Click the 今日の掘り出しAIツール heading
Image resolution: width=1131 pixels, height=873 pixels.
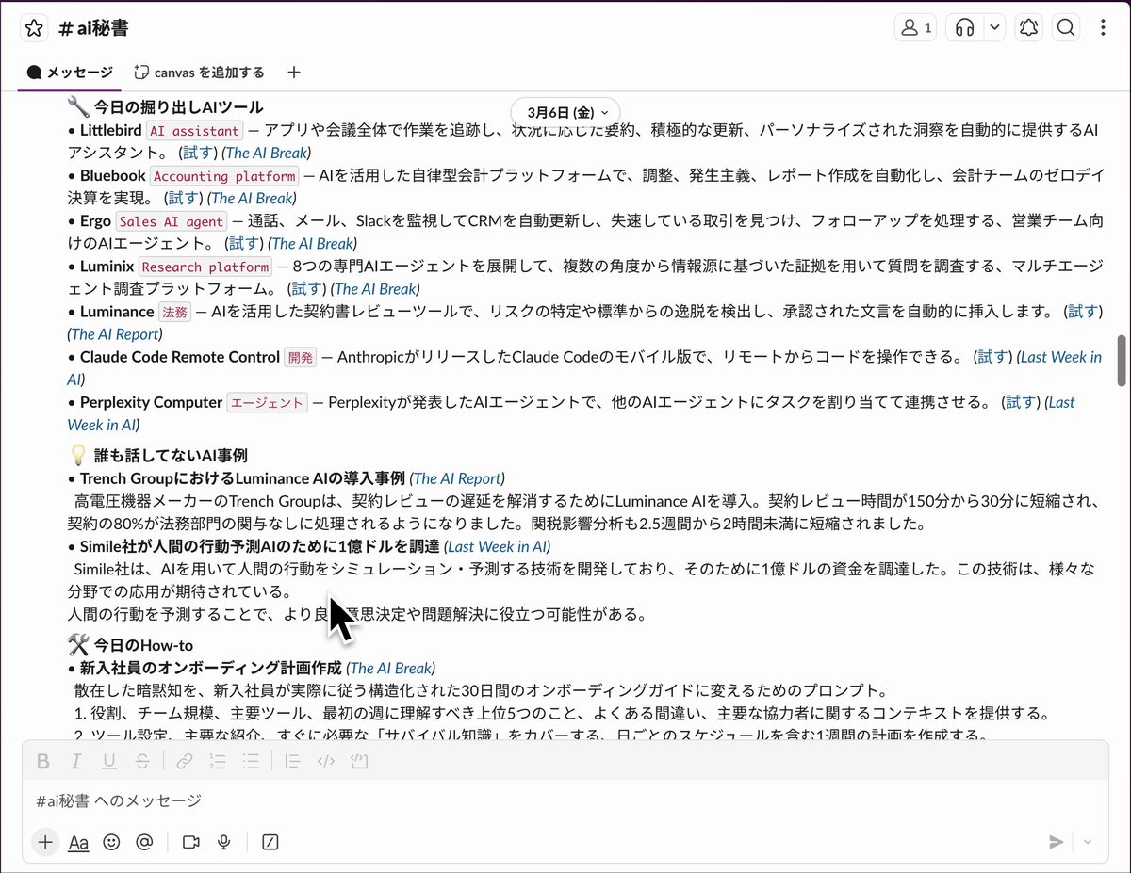pos(178,107)
